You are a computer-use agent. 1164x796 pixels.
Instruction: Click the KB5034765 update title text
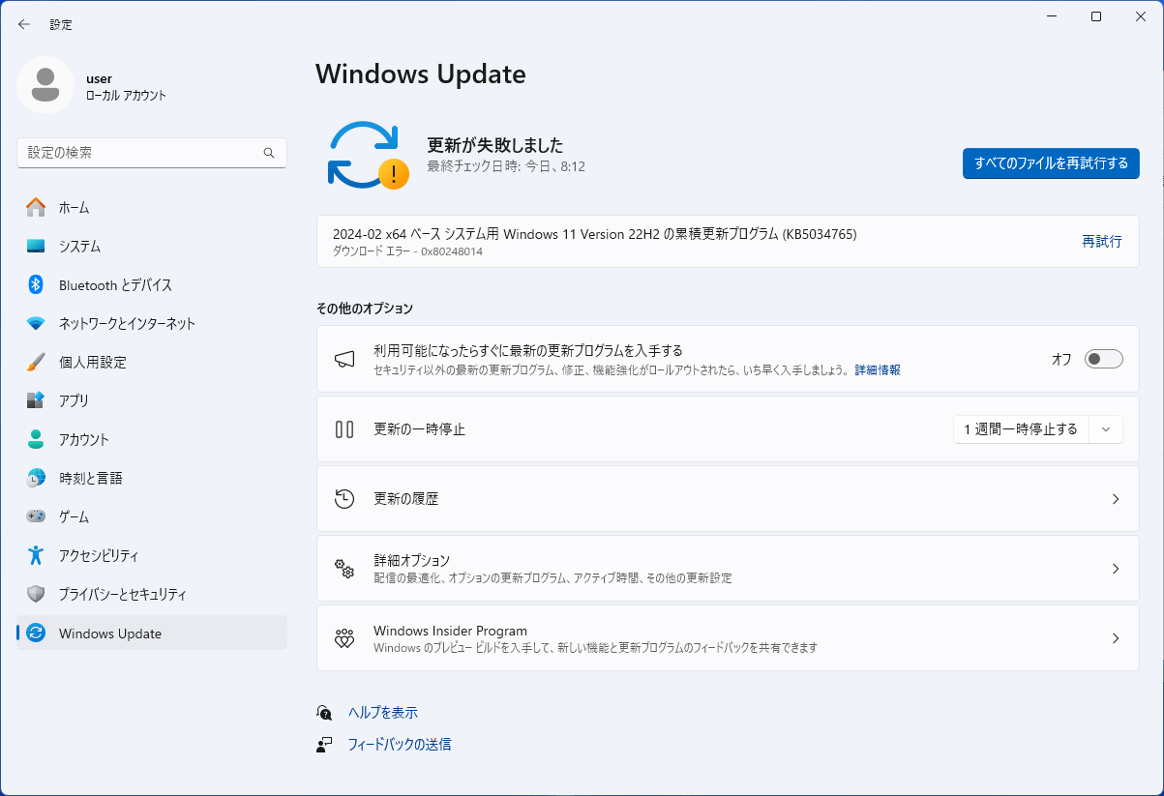pyautogui.click(x=594, y=234)
